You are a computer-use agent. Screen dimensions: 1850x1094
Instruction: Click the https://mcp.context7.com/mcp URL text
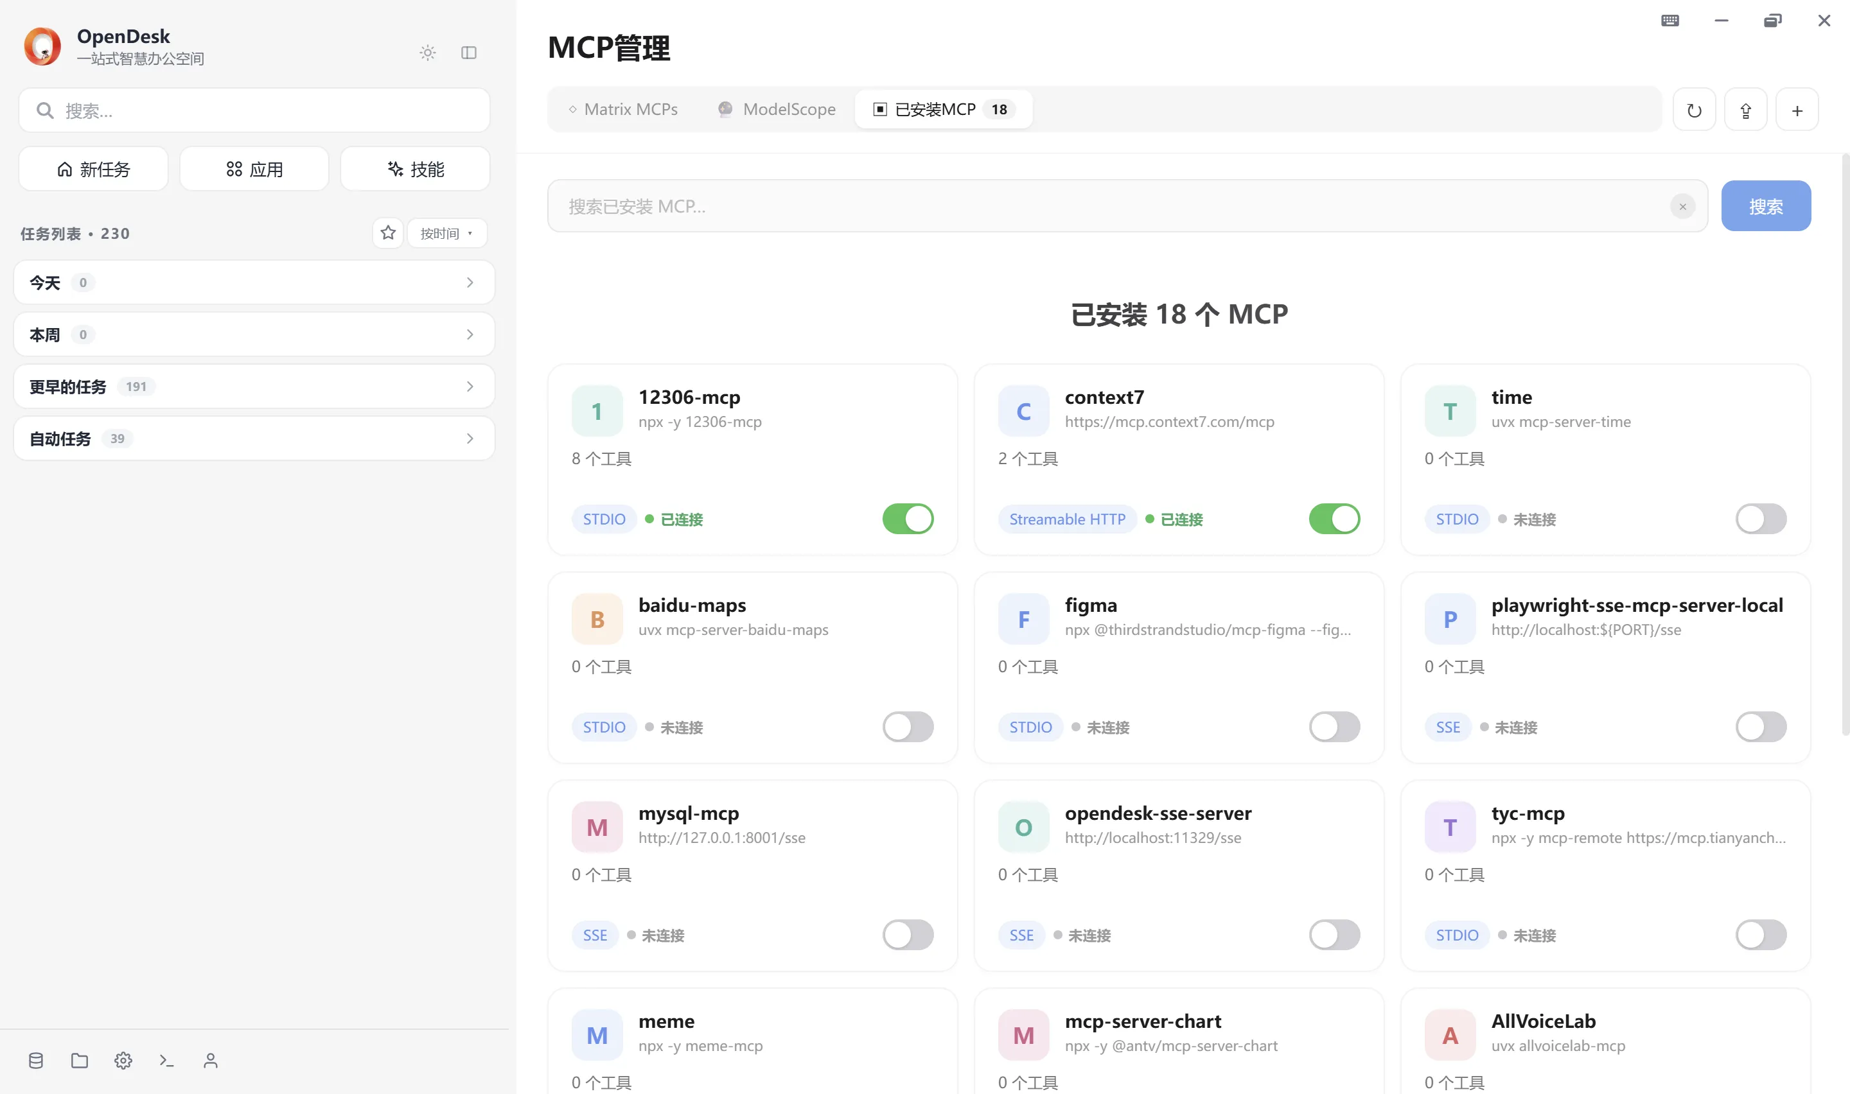[1168, 422]
